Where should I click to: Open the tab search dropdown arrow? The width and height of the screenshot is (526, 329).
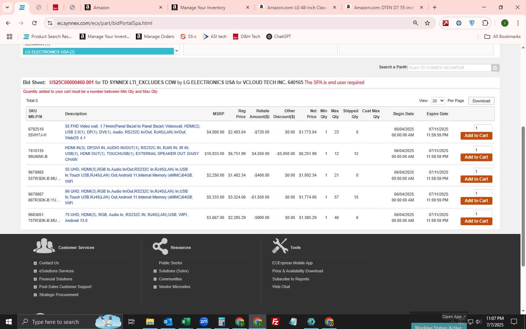tap(7, 7)
